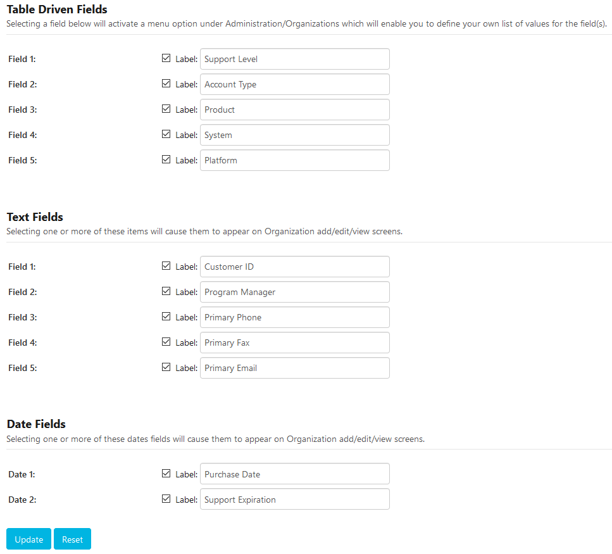Edit the Support Level label input
The width and height of the screenshot is (612, 554).
tap(294, 59)
